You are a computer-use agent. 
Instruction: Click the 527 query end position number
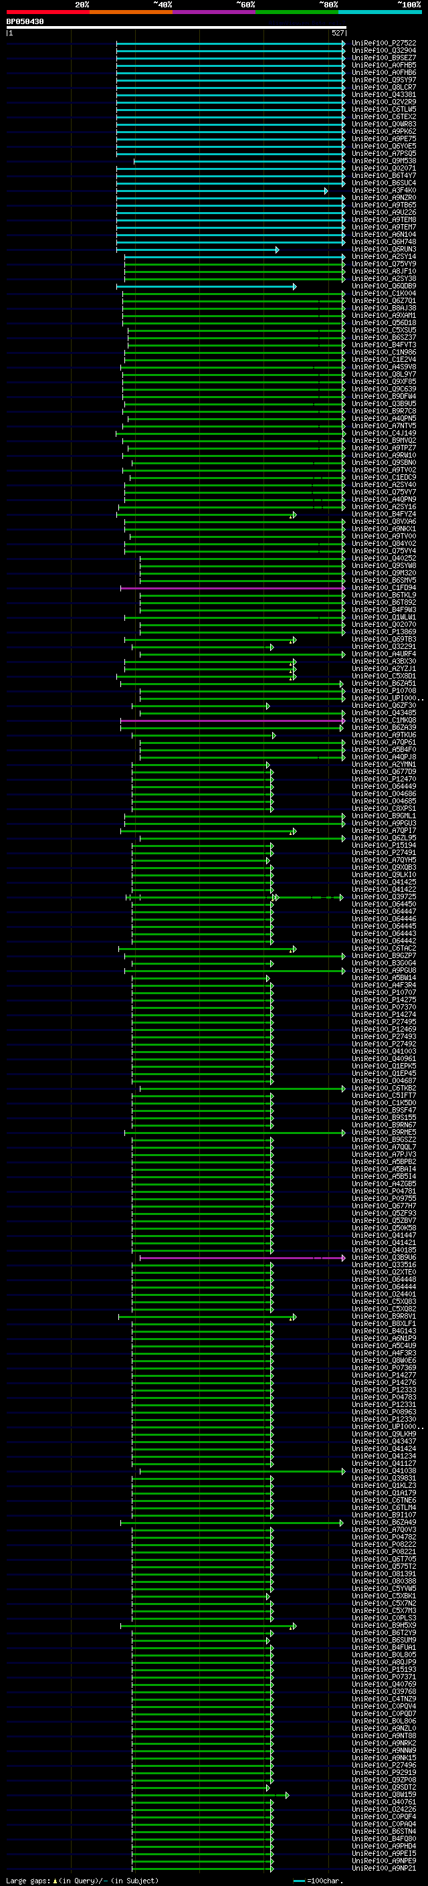[x=337, y=33]
